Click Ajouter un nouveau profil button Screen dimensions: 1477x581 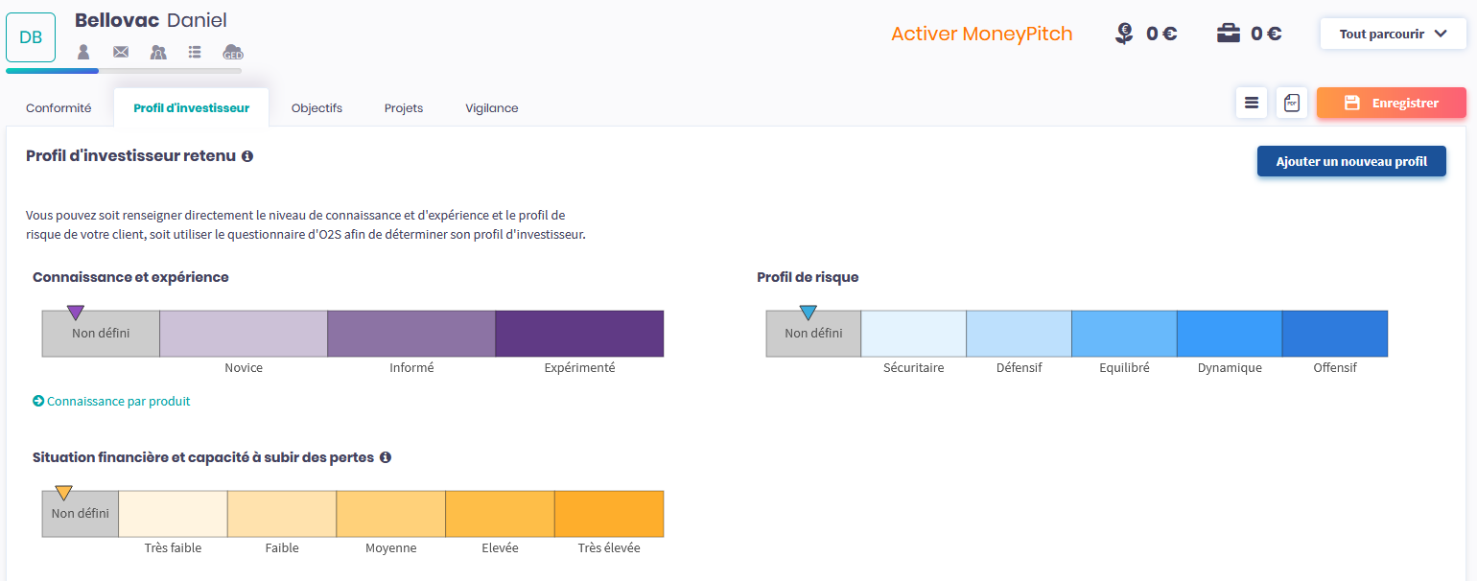click(1350, 161)
